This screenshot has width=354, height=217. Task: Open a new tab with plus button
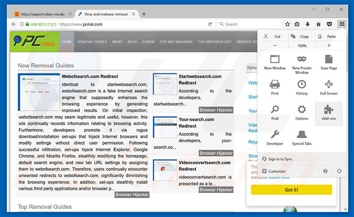pyautogui.click(x=144, y=14)
